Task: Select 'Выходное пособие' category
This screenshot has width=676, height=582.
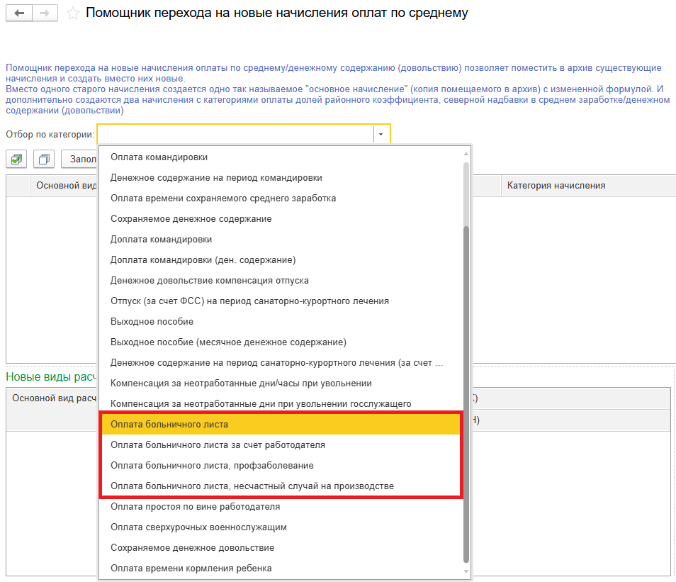Action: (152, 321)
